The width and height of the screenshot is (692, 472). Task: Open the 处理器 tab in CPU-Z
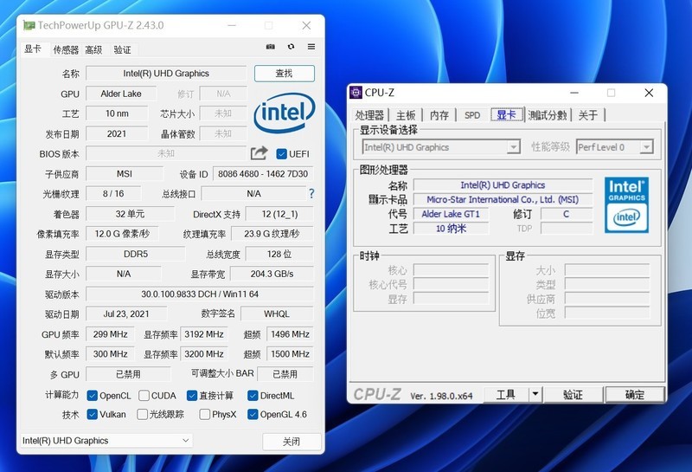(x=369, y=115)
